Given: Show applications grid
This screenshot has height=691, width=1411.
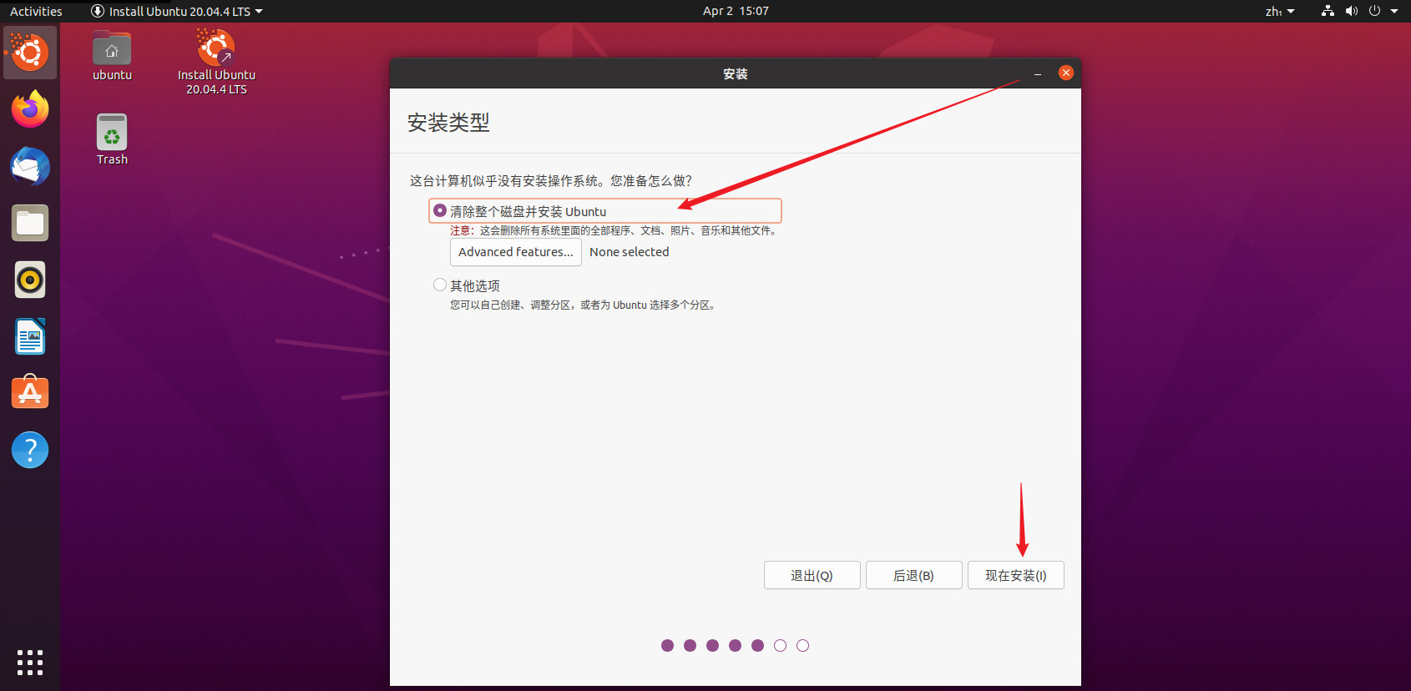Looking at the screenshot, I should tap(30, 662).
